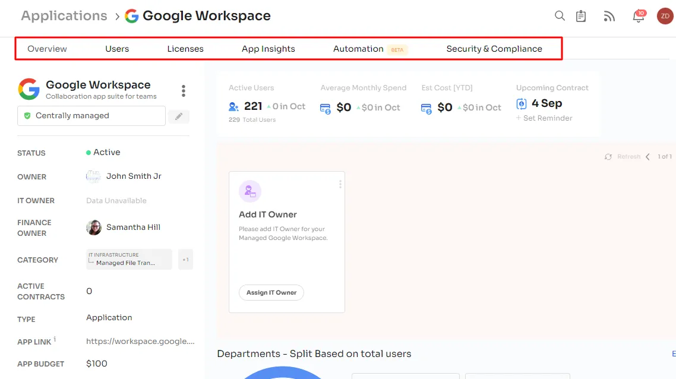The height and width of the screenshot is (379, 676).
Task: Expand the +1 additional categories
Action: click(185, 260)
